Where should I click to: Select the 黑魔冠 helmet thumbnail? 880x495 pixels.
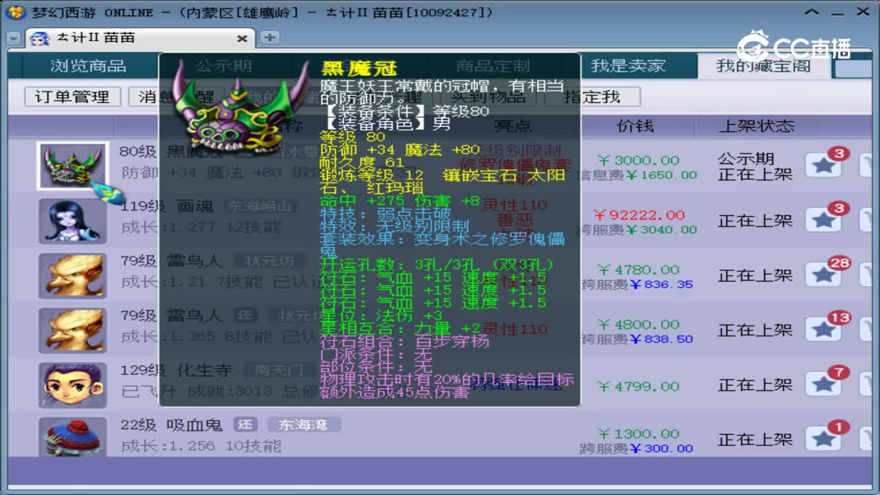click(72, 166)
